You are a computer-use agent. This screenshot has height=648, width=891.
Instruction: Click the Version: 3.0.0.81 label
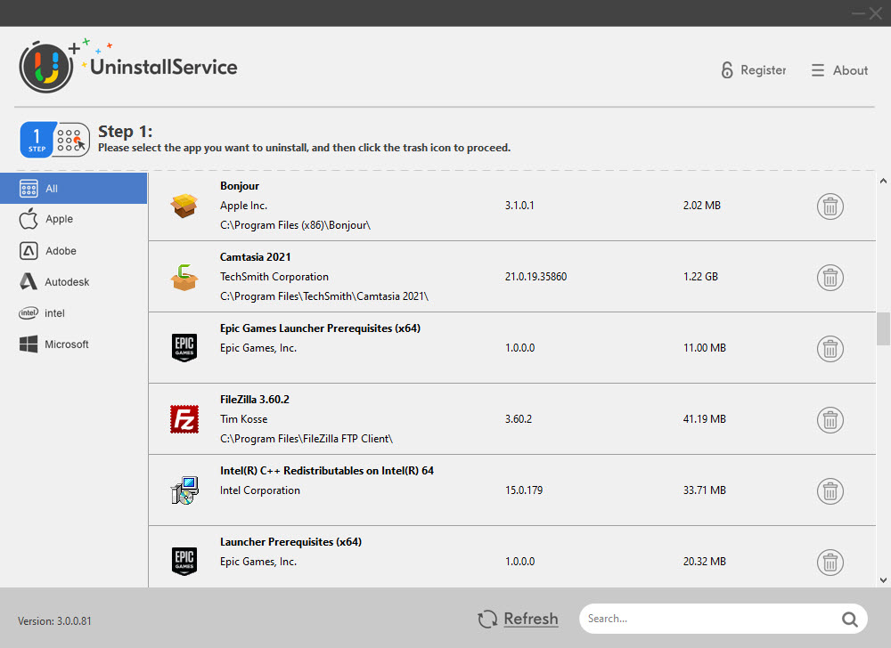(x=54, y=621)
